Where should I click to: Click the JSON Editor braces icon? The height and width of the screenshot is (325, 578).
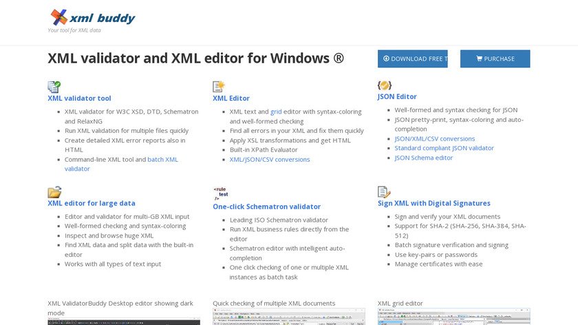385,85
